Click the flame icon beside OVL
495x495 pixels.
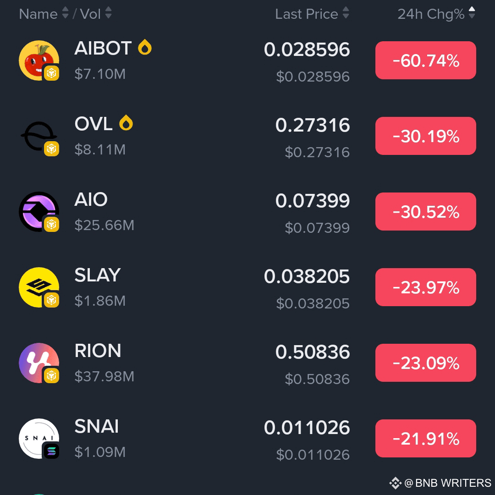point(126,123)
